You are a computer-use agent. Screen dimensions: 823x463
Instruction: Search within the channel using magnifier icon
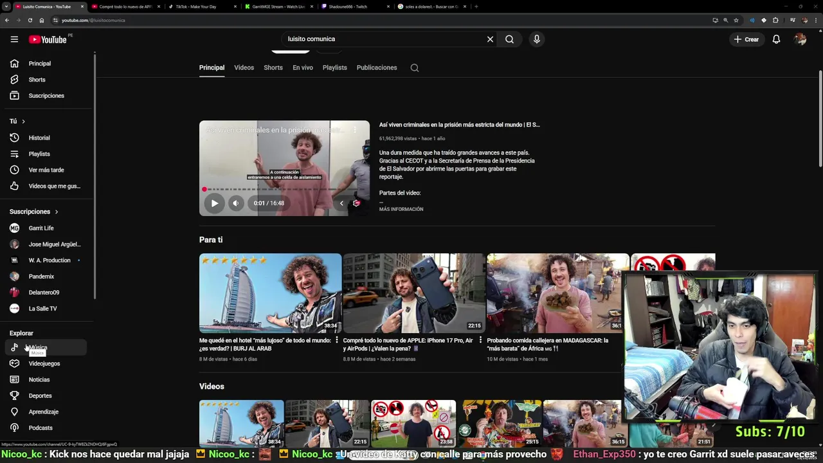point(415,68)
